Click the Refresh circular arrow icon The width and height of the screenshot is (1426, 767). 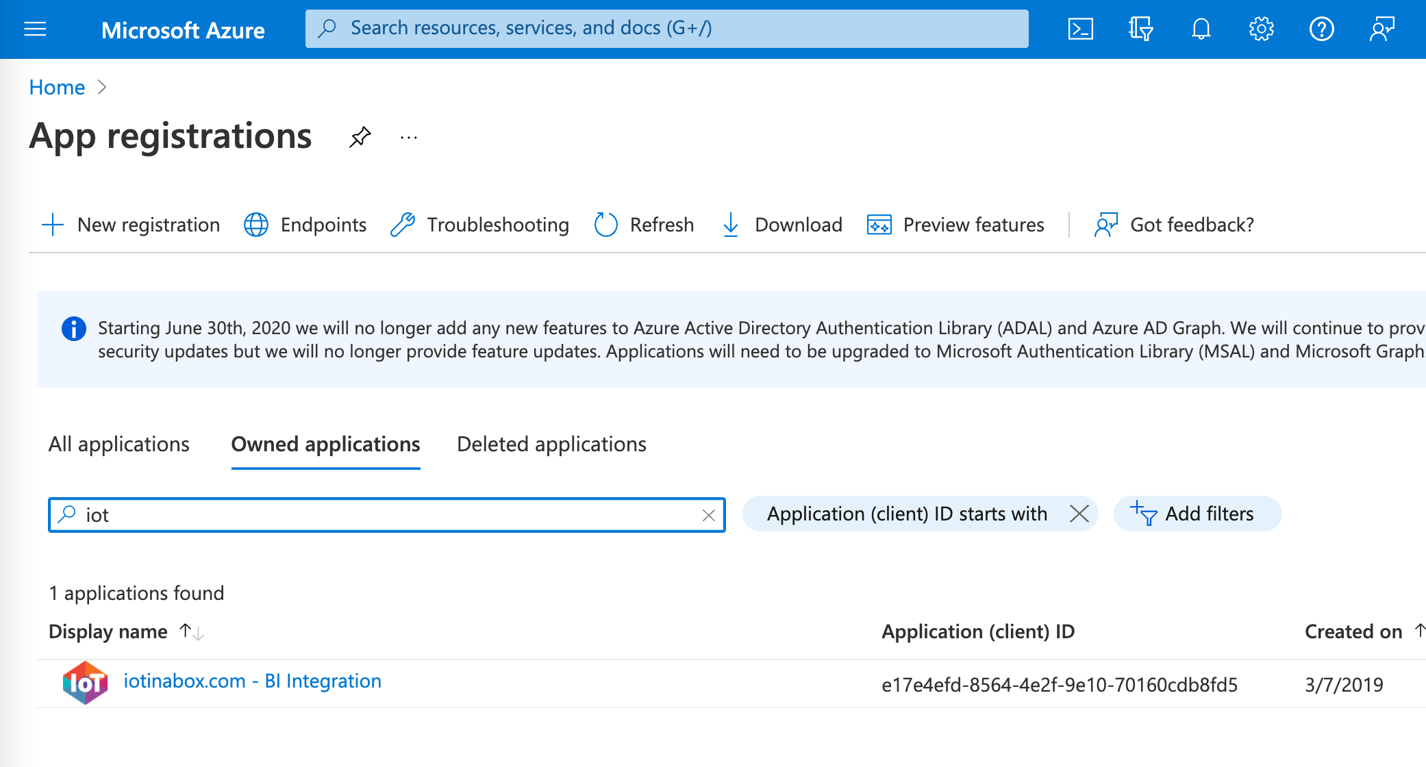(603, 224)
